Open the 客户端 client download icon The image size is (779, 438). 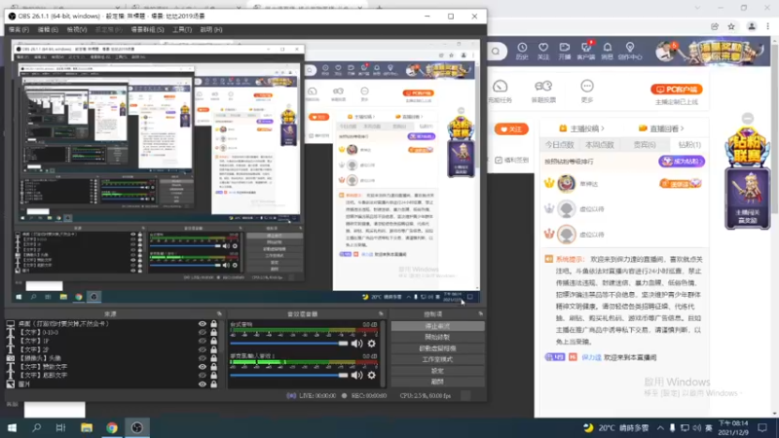pos(586,51)
